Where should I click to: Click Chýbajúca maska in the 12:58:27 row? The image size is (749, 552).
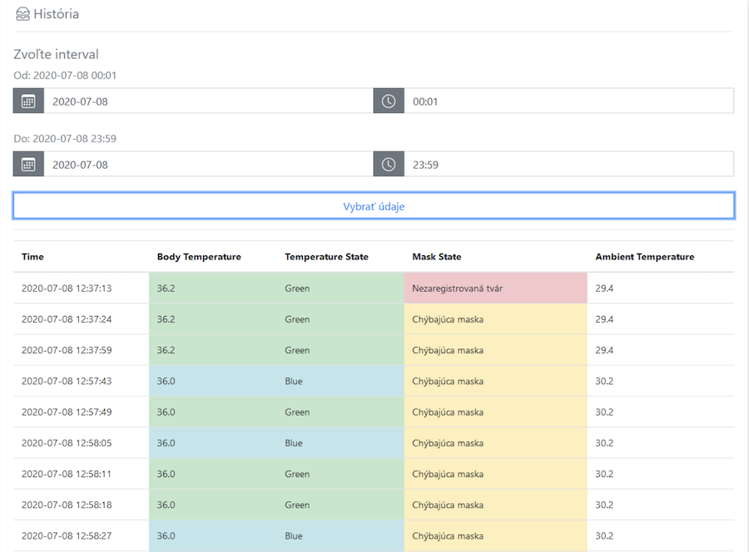[448, 535]
